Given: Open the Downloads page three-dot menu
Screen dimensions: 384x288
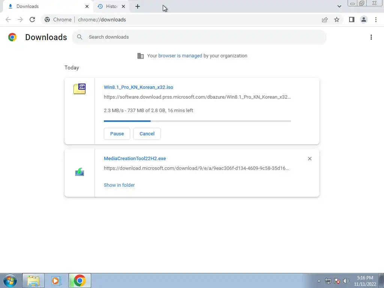Looking at the screenshot, I should click(x=371, y=37).
